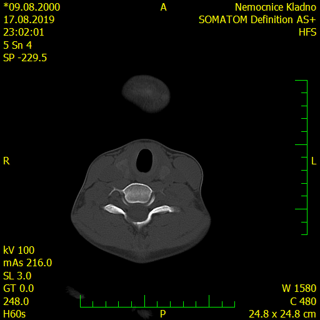Click the posterior orientation marker P

(162, 314)
